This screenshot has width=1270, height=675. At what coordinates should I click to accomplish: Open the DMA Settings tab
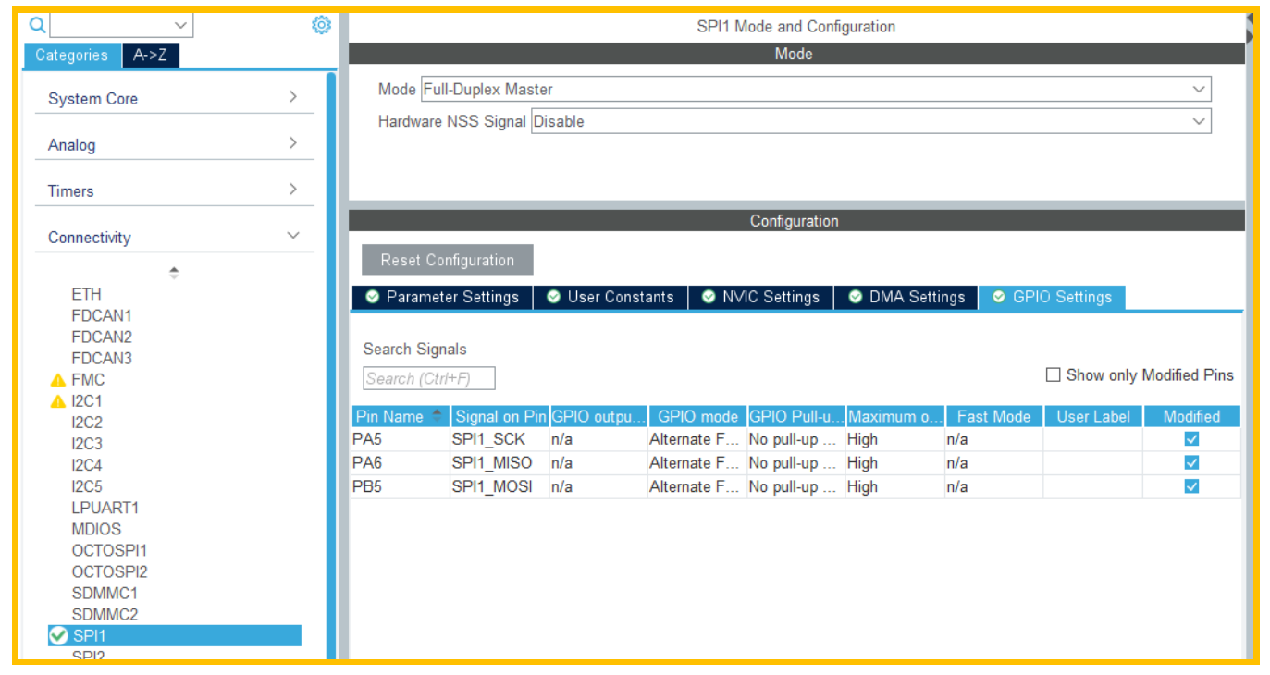pyautogui.click(x=906, y=297)
